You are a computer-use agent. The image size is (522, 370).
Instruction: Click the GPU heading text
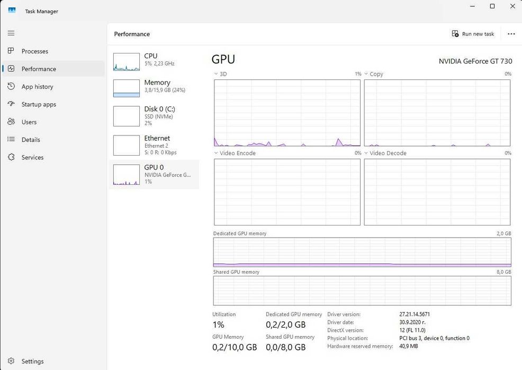[223, 59]
